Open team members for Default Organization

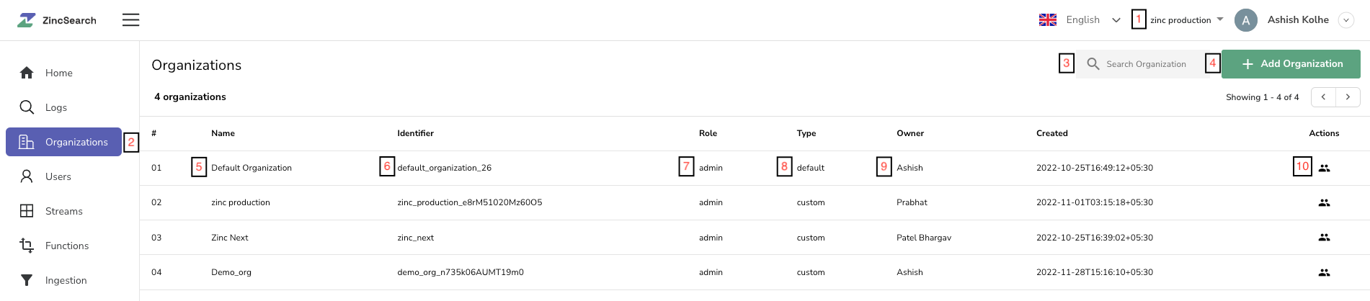click(1324, 168)
